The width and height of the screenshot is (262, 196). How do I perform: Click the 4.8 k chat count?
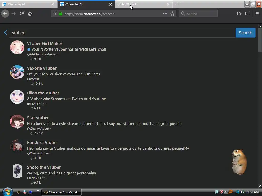[36, 158]
